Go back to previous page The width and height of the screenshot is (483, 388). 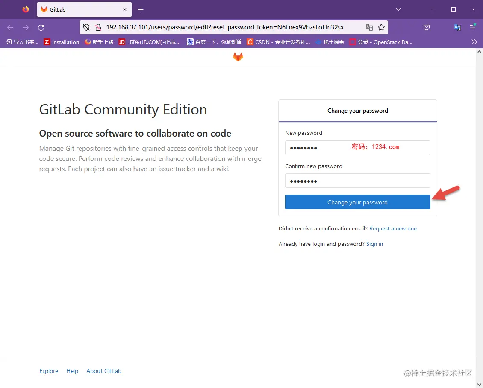coord(10,28)
